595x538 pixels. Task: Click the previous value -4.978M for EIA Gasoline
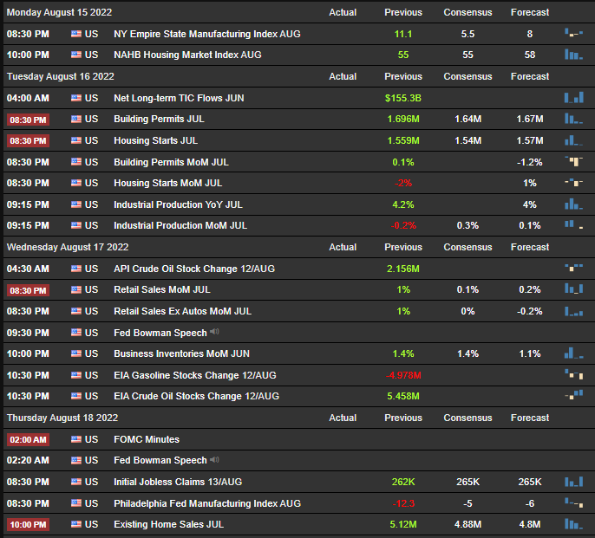[x=403, y=375]
